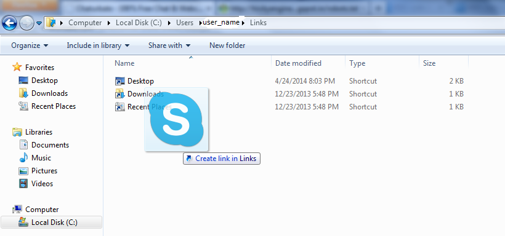Click the Recent Places shortcut icon in list

120,107
